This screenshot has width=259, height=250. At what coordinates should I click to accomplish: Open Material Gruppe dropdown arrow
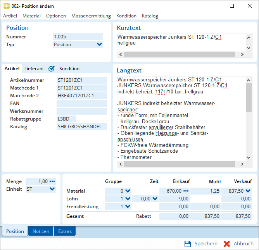click(x=128, y=191)
